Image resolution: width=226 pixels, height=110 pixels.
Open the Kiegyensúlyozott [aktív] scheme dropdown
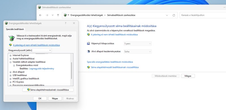[30, 50]
